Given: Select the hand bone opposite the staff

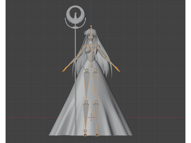Looking at the screenshot, I should coord(117,70).
